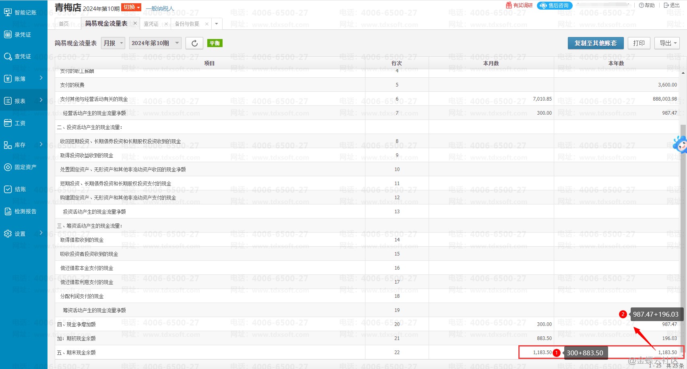Image resolution: width=687 pixels, height=369 pixels.
Task: Click 复制至其他账套 button
Action: click(x=596, y=43)
